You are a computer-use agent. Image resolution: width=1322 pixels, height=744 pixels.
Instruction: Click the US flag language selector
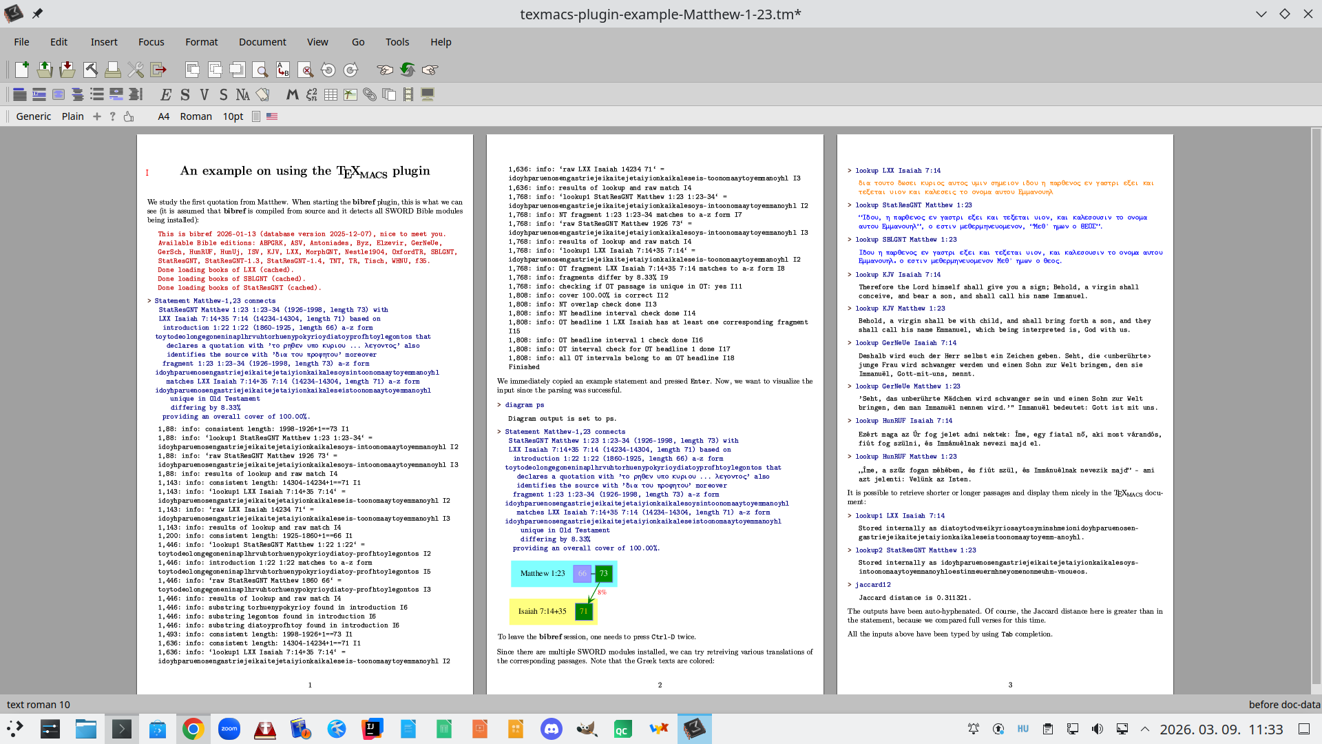[x=272, y=116]
